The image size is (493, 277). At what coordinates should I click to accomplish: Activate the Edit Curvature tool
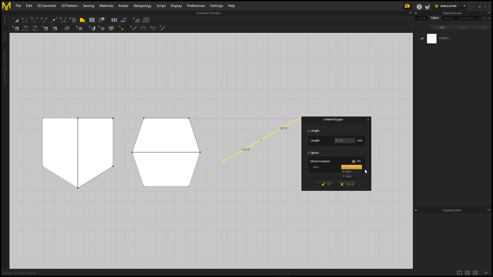[x=34, y=20]
